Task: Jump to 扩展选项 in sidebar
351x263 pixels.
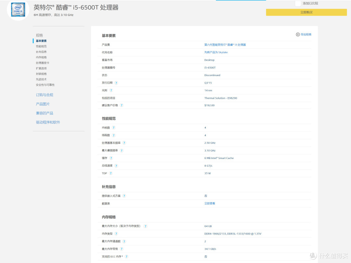Action: [41, 68]
